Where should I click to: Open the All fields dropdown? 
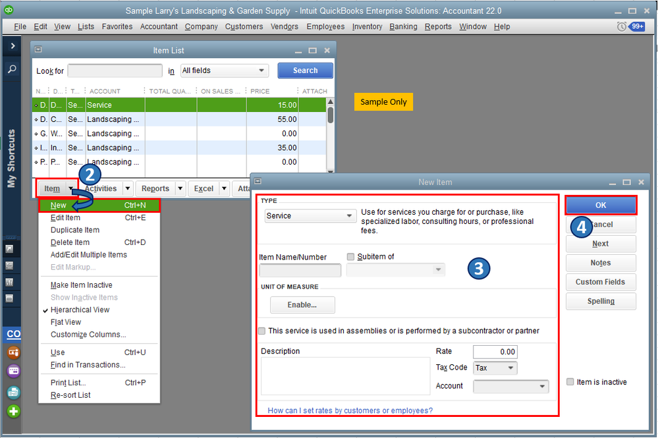(x=225, y=70)
